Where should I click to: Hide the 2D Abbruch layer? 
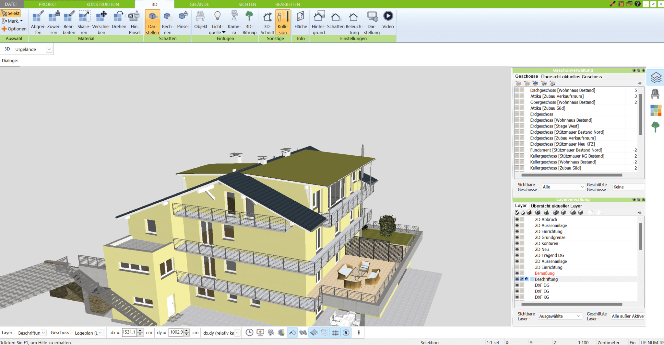click(x=517, y=219)
